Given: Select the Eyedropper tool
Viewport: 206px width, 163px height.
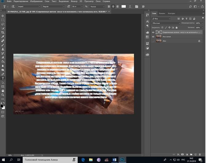Looking at the screenshot, I should [x=3, y=36].
